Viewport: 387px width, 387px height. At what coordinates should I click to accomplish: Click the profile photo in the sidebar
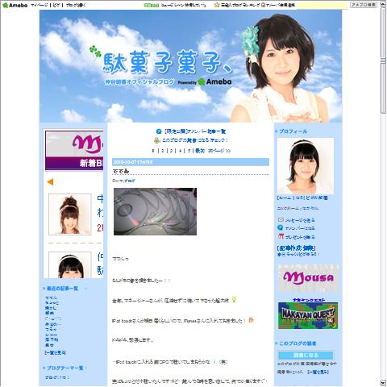point(306,166)
